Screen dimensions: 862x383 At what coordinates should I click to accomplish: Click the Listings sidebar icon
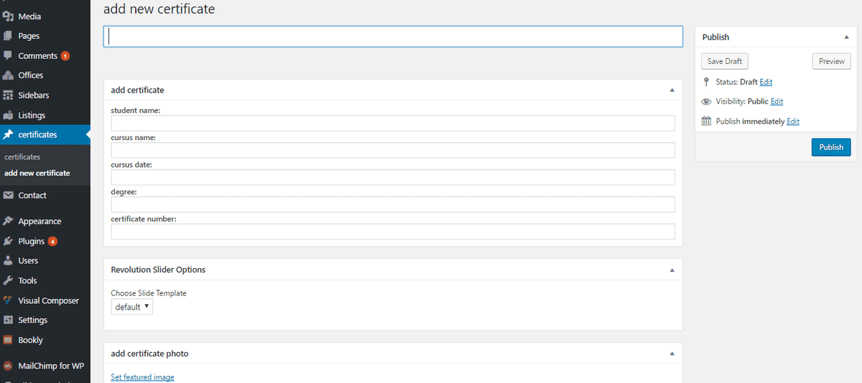pyautogui.click(x=8, y=115)
